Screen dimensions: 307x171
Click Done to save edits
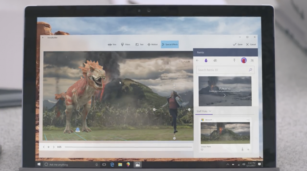(x=237, y=45)
